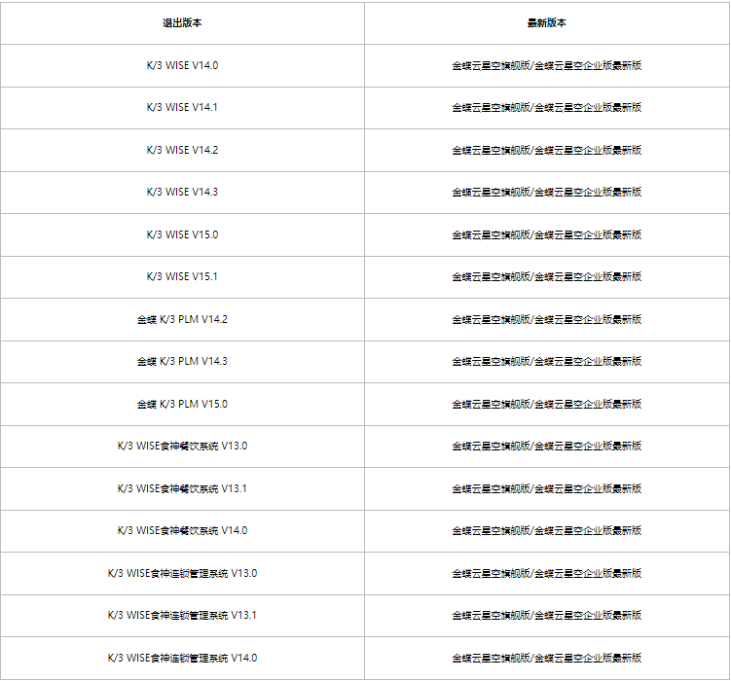This screenshot has height=681, width=731.
Task: Select the K/3 WISE V15.1 cell
Action: [182, 276]
